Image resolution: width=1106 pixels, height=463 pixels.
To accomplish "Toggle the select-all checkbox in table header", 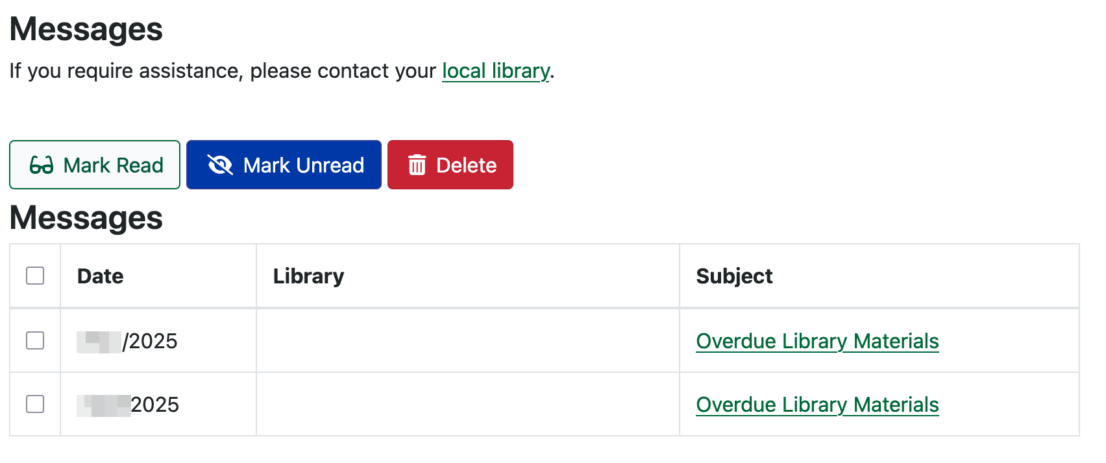I will pyautogui.click(x=35, y=276).
